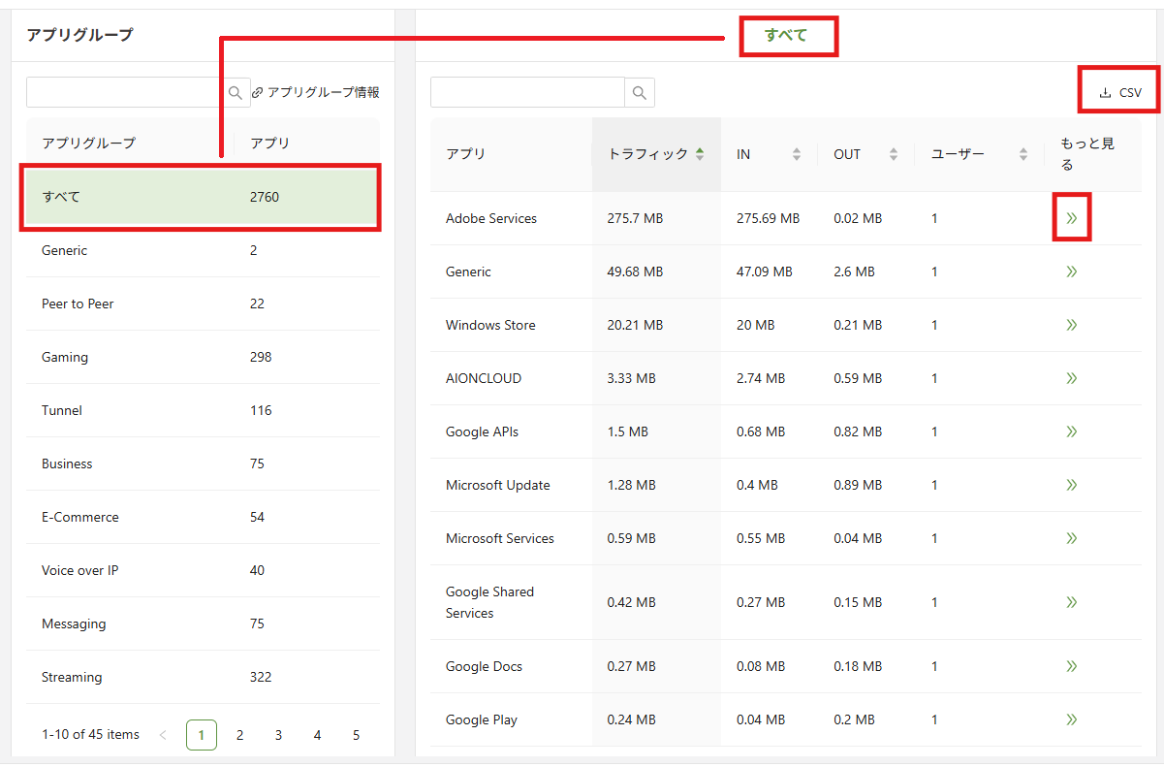Click the link icon beside アプリグループ情報

tap(256, 91)
